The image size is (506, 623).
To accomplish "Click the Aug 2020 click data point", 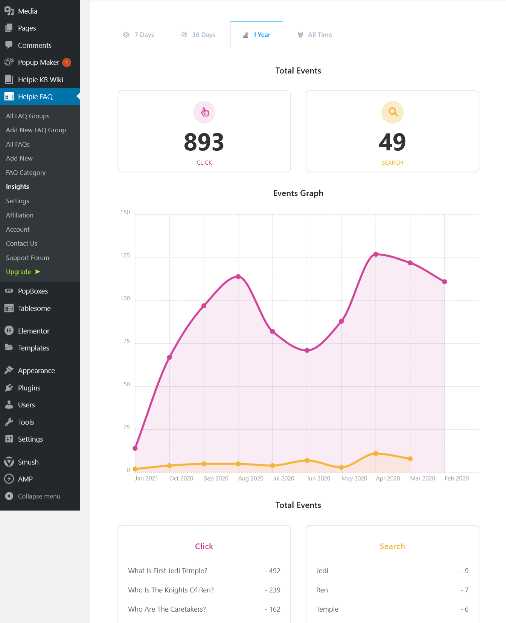I will point(238,277).
